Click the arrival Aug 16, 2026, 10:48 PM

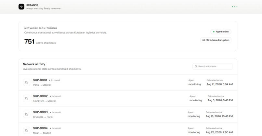pyautogui.click(x=219, y=116)
